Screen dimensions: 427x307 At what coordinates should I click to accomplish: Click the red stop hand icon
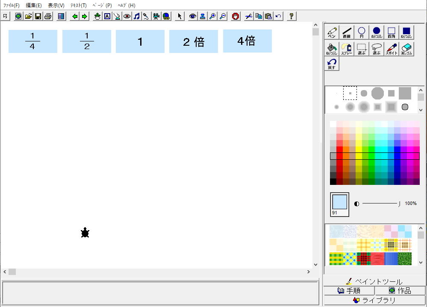click(236, 16)
